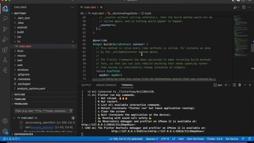This screenshot has width=254, height=143.
Task: Click lib in the breadcrumb
Action: coord(82,13)
